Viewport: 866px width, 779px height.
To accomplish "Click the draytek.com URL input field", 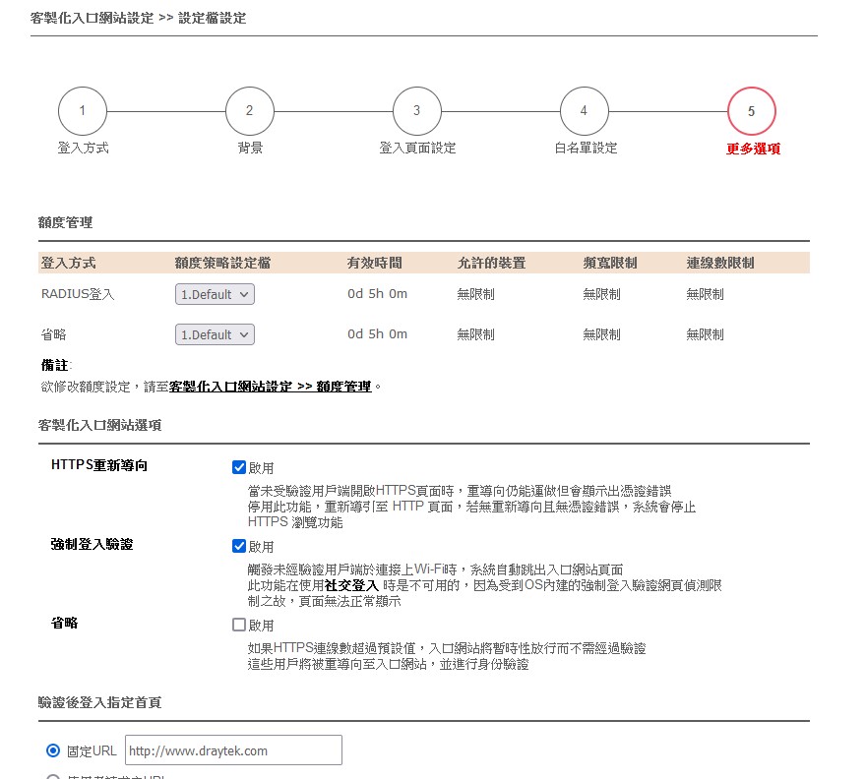I will [233, 750].
